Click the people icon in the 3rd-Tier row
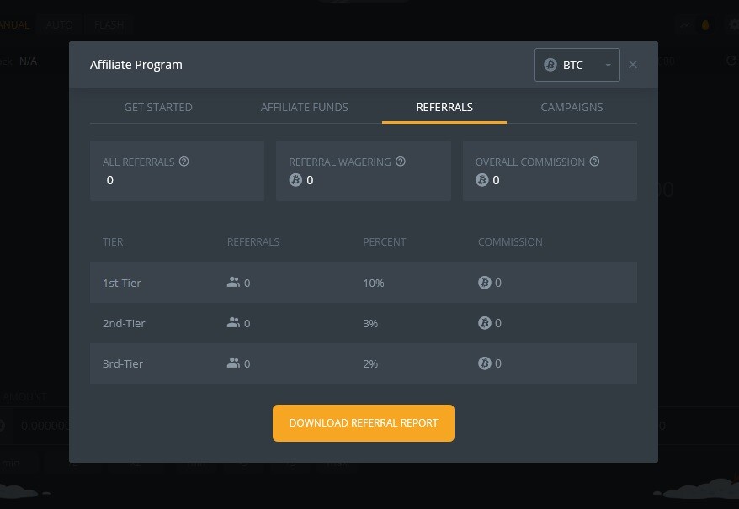 [x=233, y=363]
